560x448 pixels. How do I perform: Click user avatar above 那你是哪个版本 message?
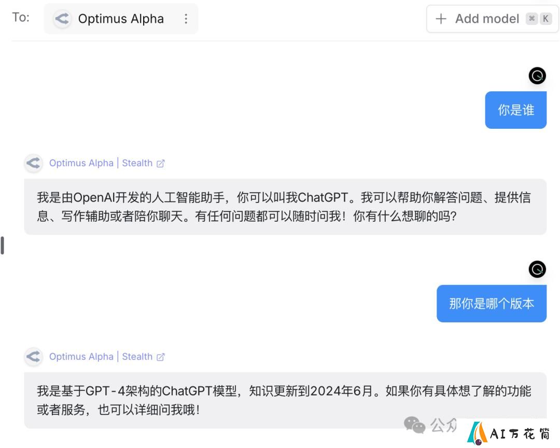point(537,269)
